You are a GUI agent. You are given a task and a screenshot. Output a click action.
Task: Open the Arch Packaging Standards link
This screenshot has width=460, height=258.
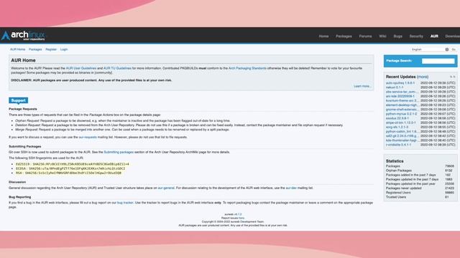pyautogui.click(x=247, y=68)
